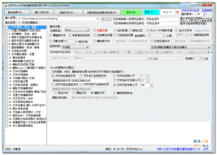Toggle Word、PPT同时处理 checkbox
Image resolution: width=217 pixels, height=155 pixels.
pos(148,30)
